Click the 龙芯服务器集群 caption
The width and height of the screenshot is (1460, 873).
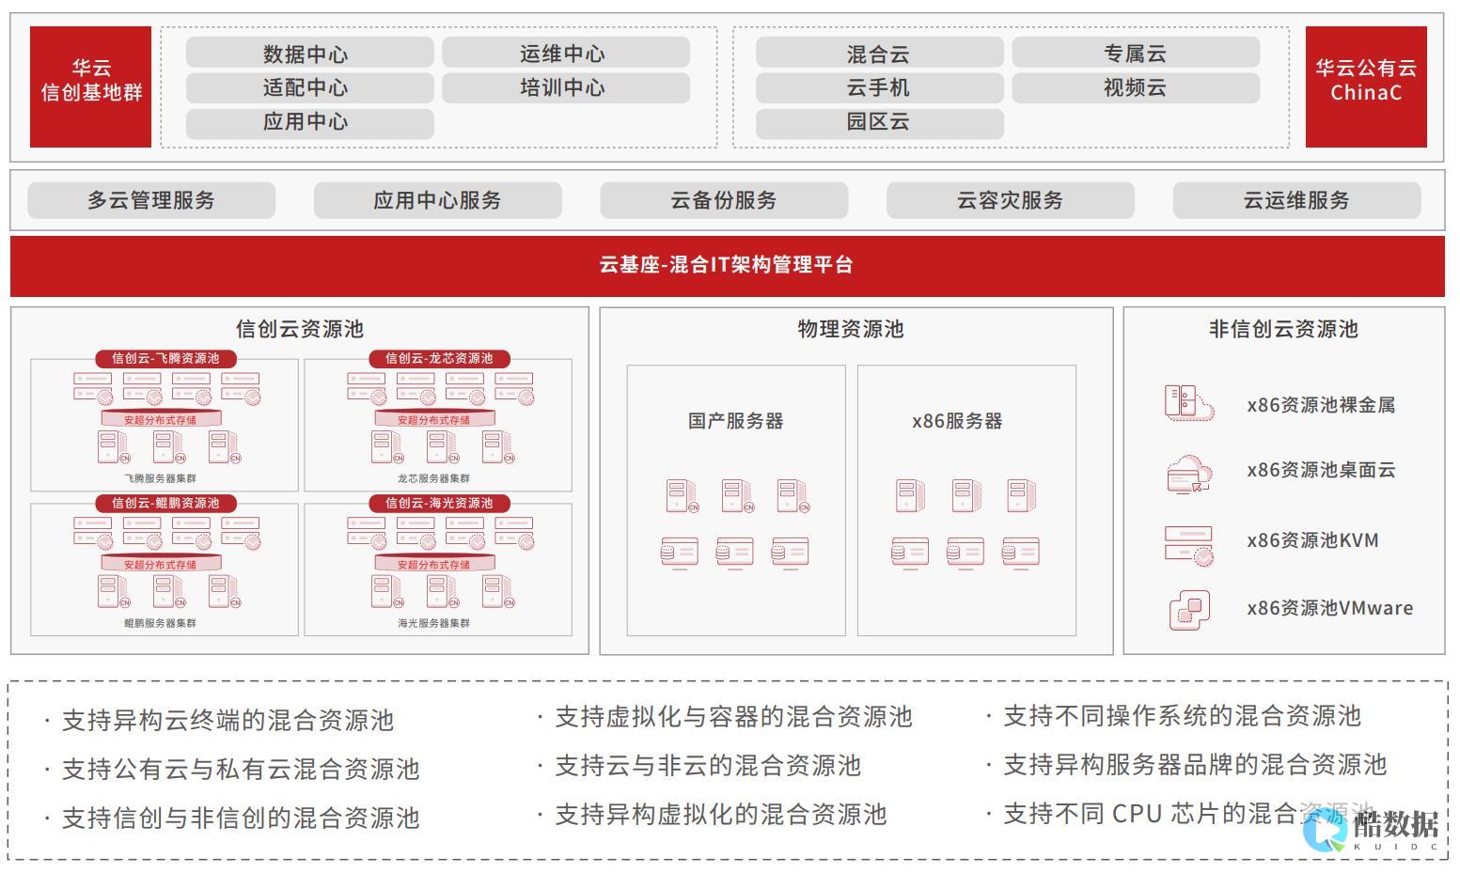[433, 478]
